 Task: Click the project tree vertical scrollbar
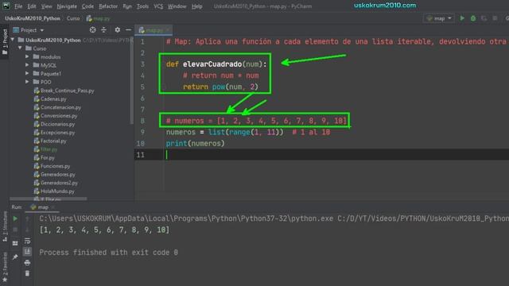point(131,81)
